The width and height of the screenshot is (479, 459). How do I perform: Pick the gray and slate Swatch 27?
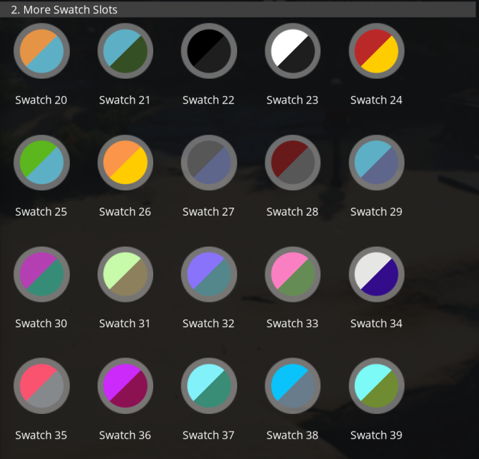[209, 163]
